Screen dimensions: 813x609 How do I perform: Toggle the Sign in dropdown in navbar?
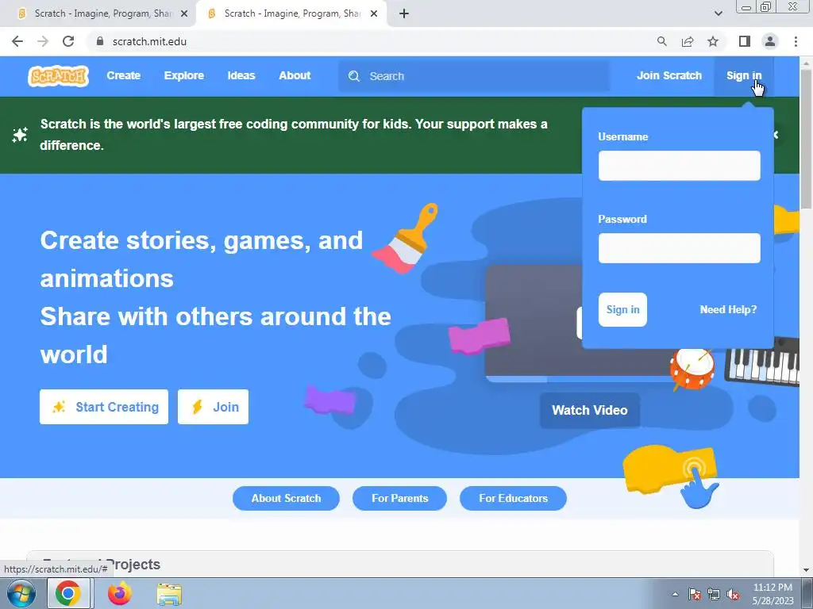click(x=743, y=75)
